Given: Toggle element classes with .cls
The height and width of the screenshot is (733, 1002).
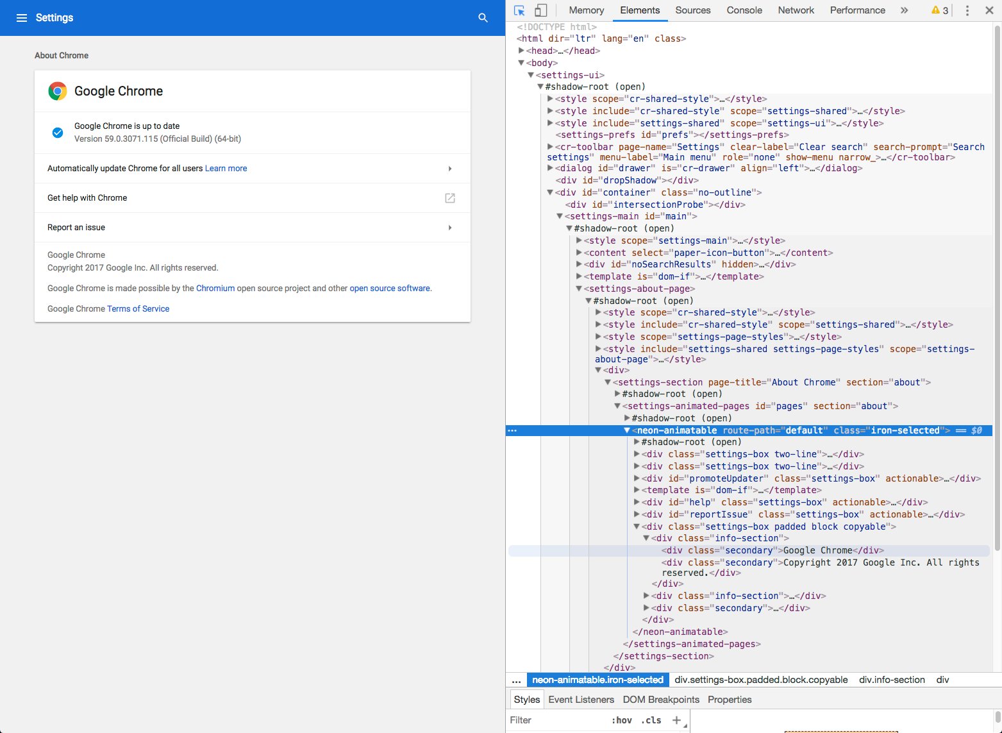Looking at the screenshot, I should pos(651,720).
